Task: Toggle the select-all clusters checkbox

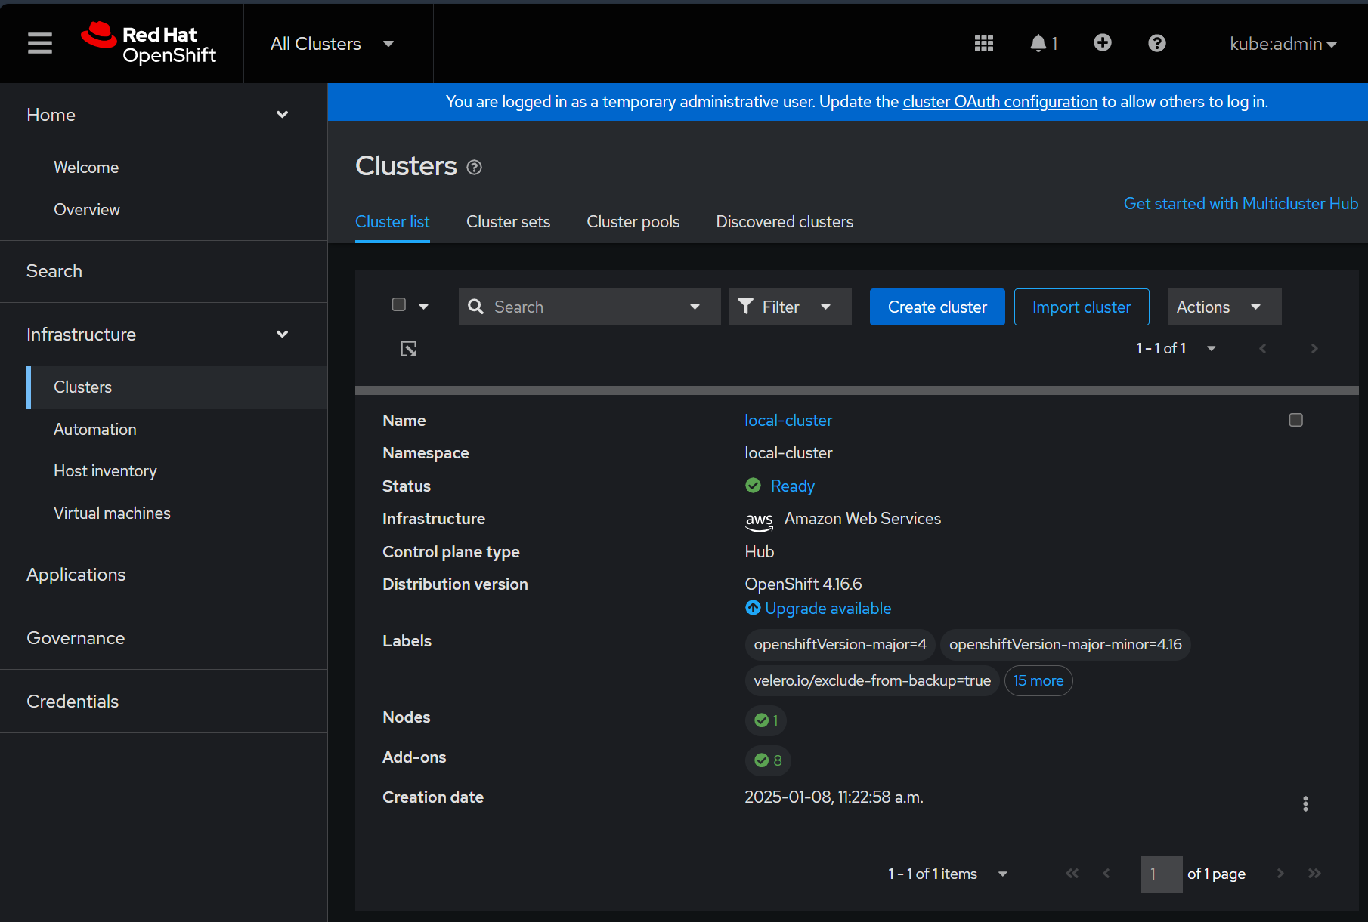Action: tap(399, 304)
